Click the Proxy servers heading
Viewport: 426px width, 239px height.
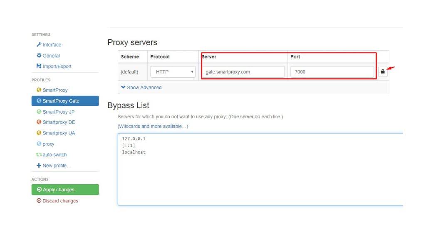[x=132, y=42]
